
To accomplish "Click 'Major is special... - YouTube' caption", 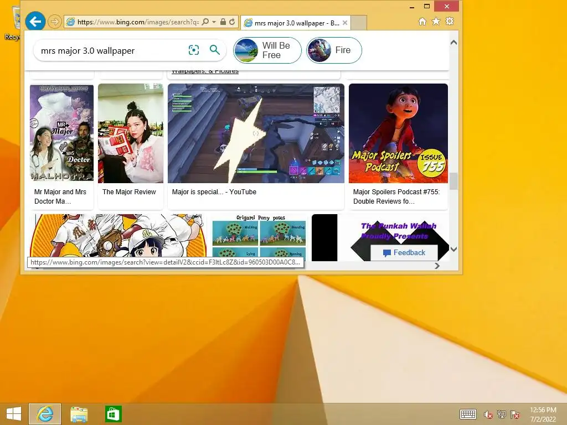I will [x=214, y=192].
